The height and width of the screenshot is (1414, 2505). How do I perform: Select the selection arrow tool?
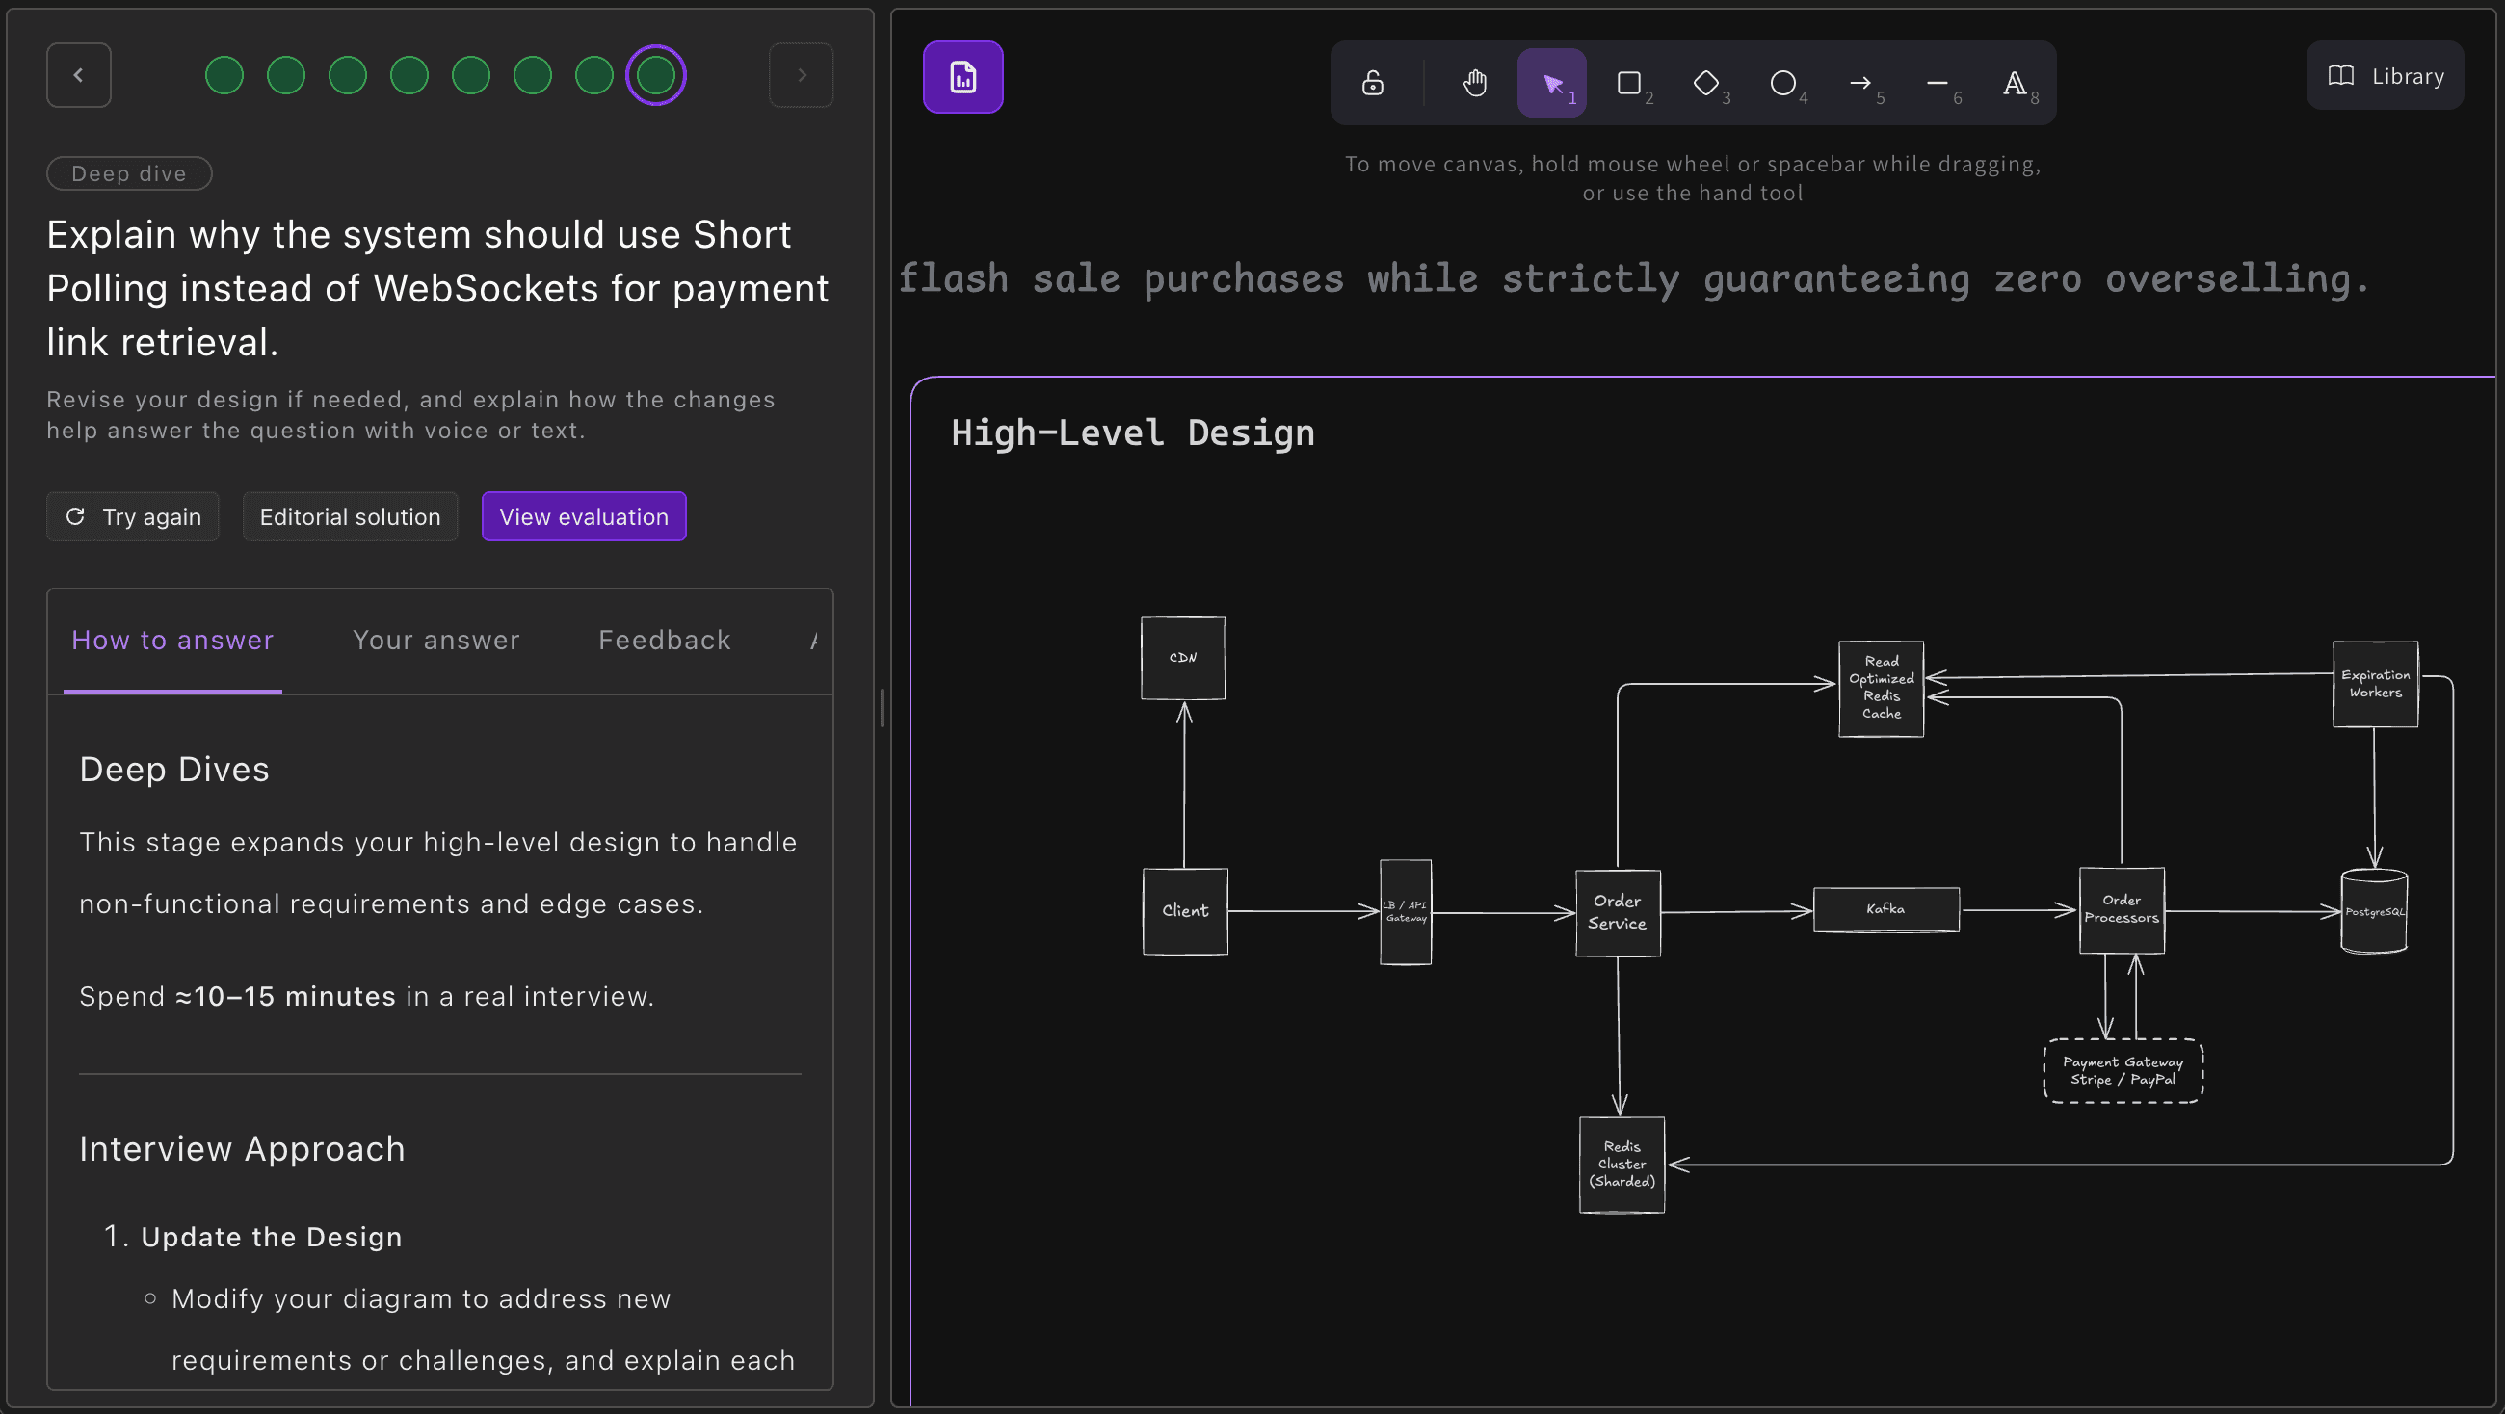pyautogui.click(x=1552, y=83)
